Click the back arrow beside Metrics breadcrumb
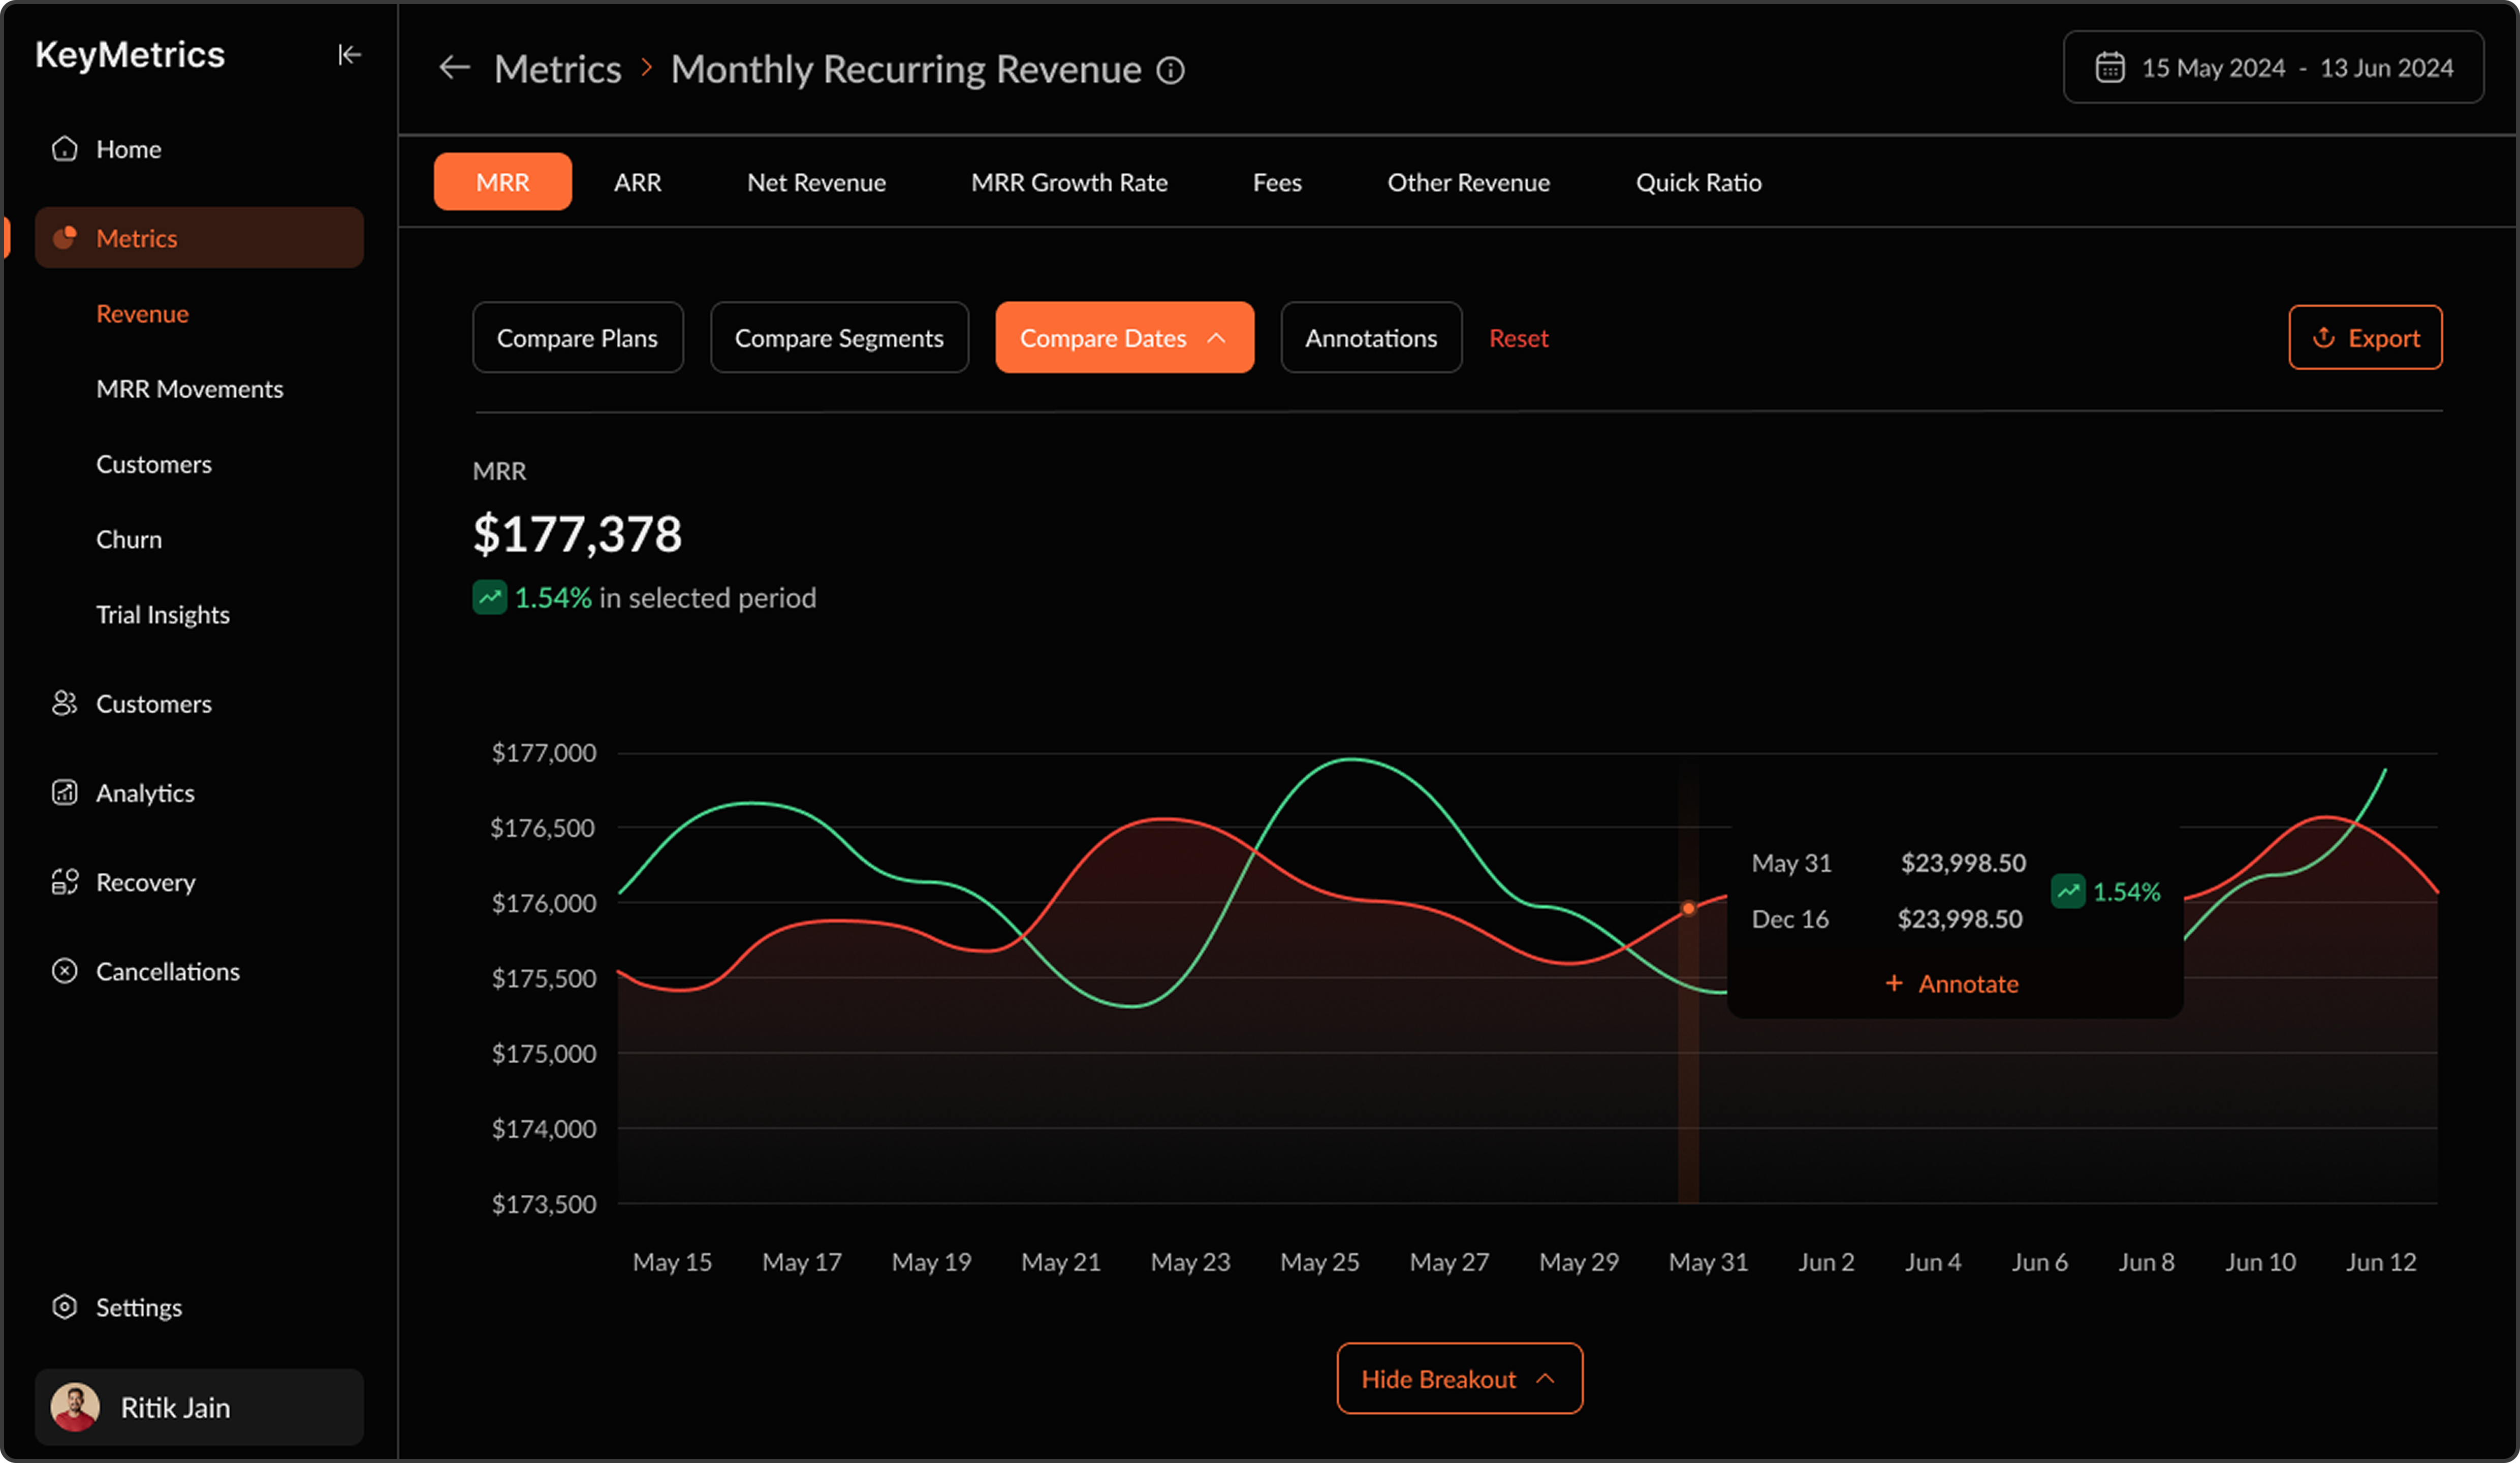 455,68
